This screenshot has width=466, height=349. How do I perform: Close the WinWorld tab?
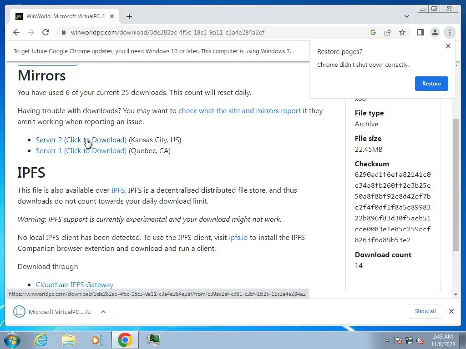pyautogui.click(x=112, y=17)
